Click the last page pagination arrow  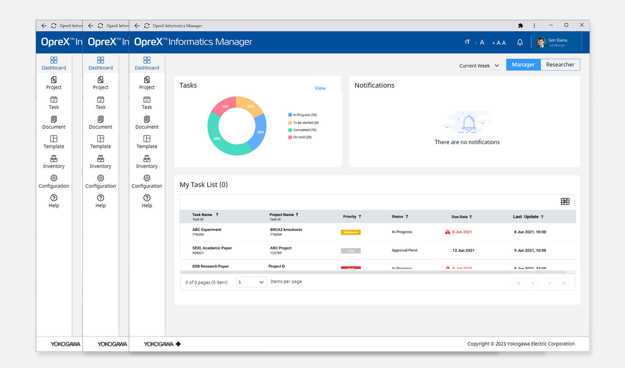coord(564,283)
